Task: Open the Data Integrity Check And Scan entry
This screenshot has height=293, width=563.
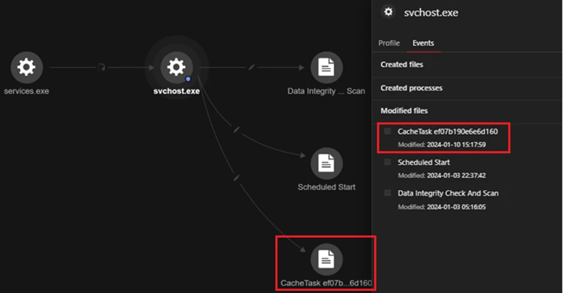Action: 448,193
